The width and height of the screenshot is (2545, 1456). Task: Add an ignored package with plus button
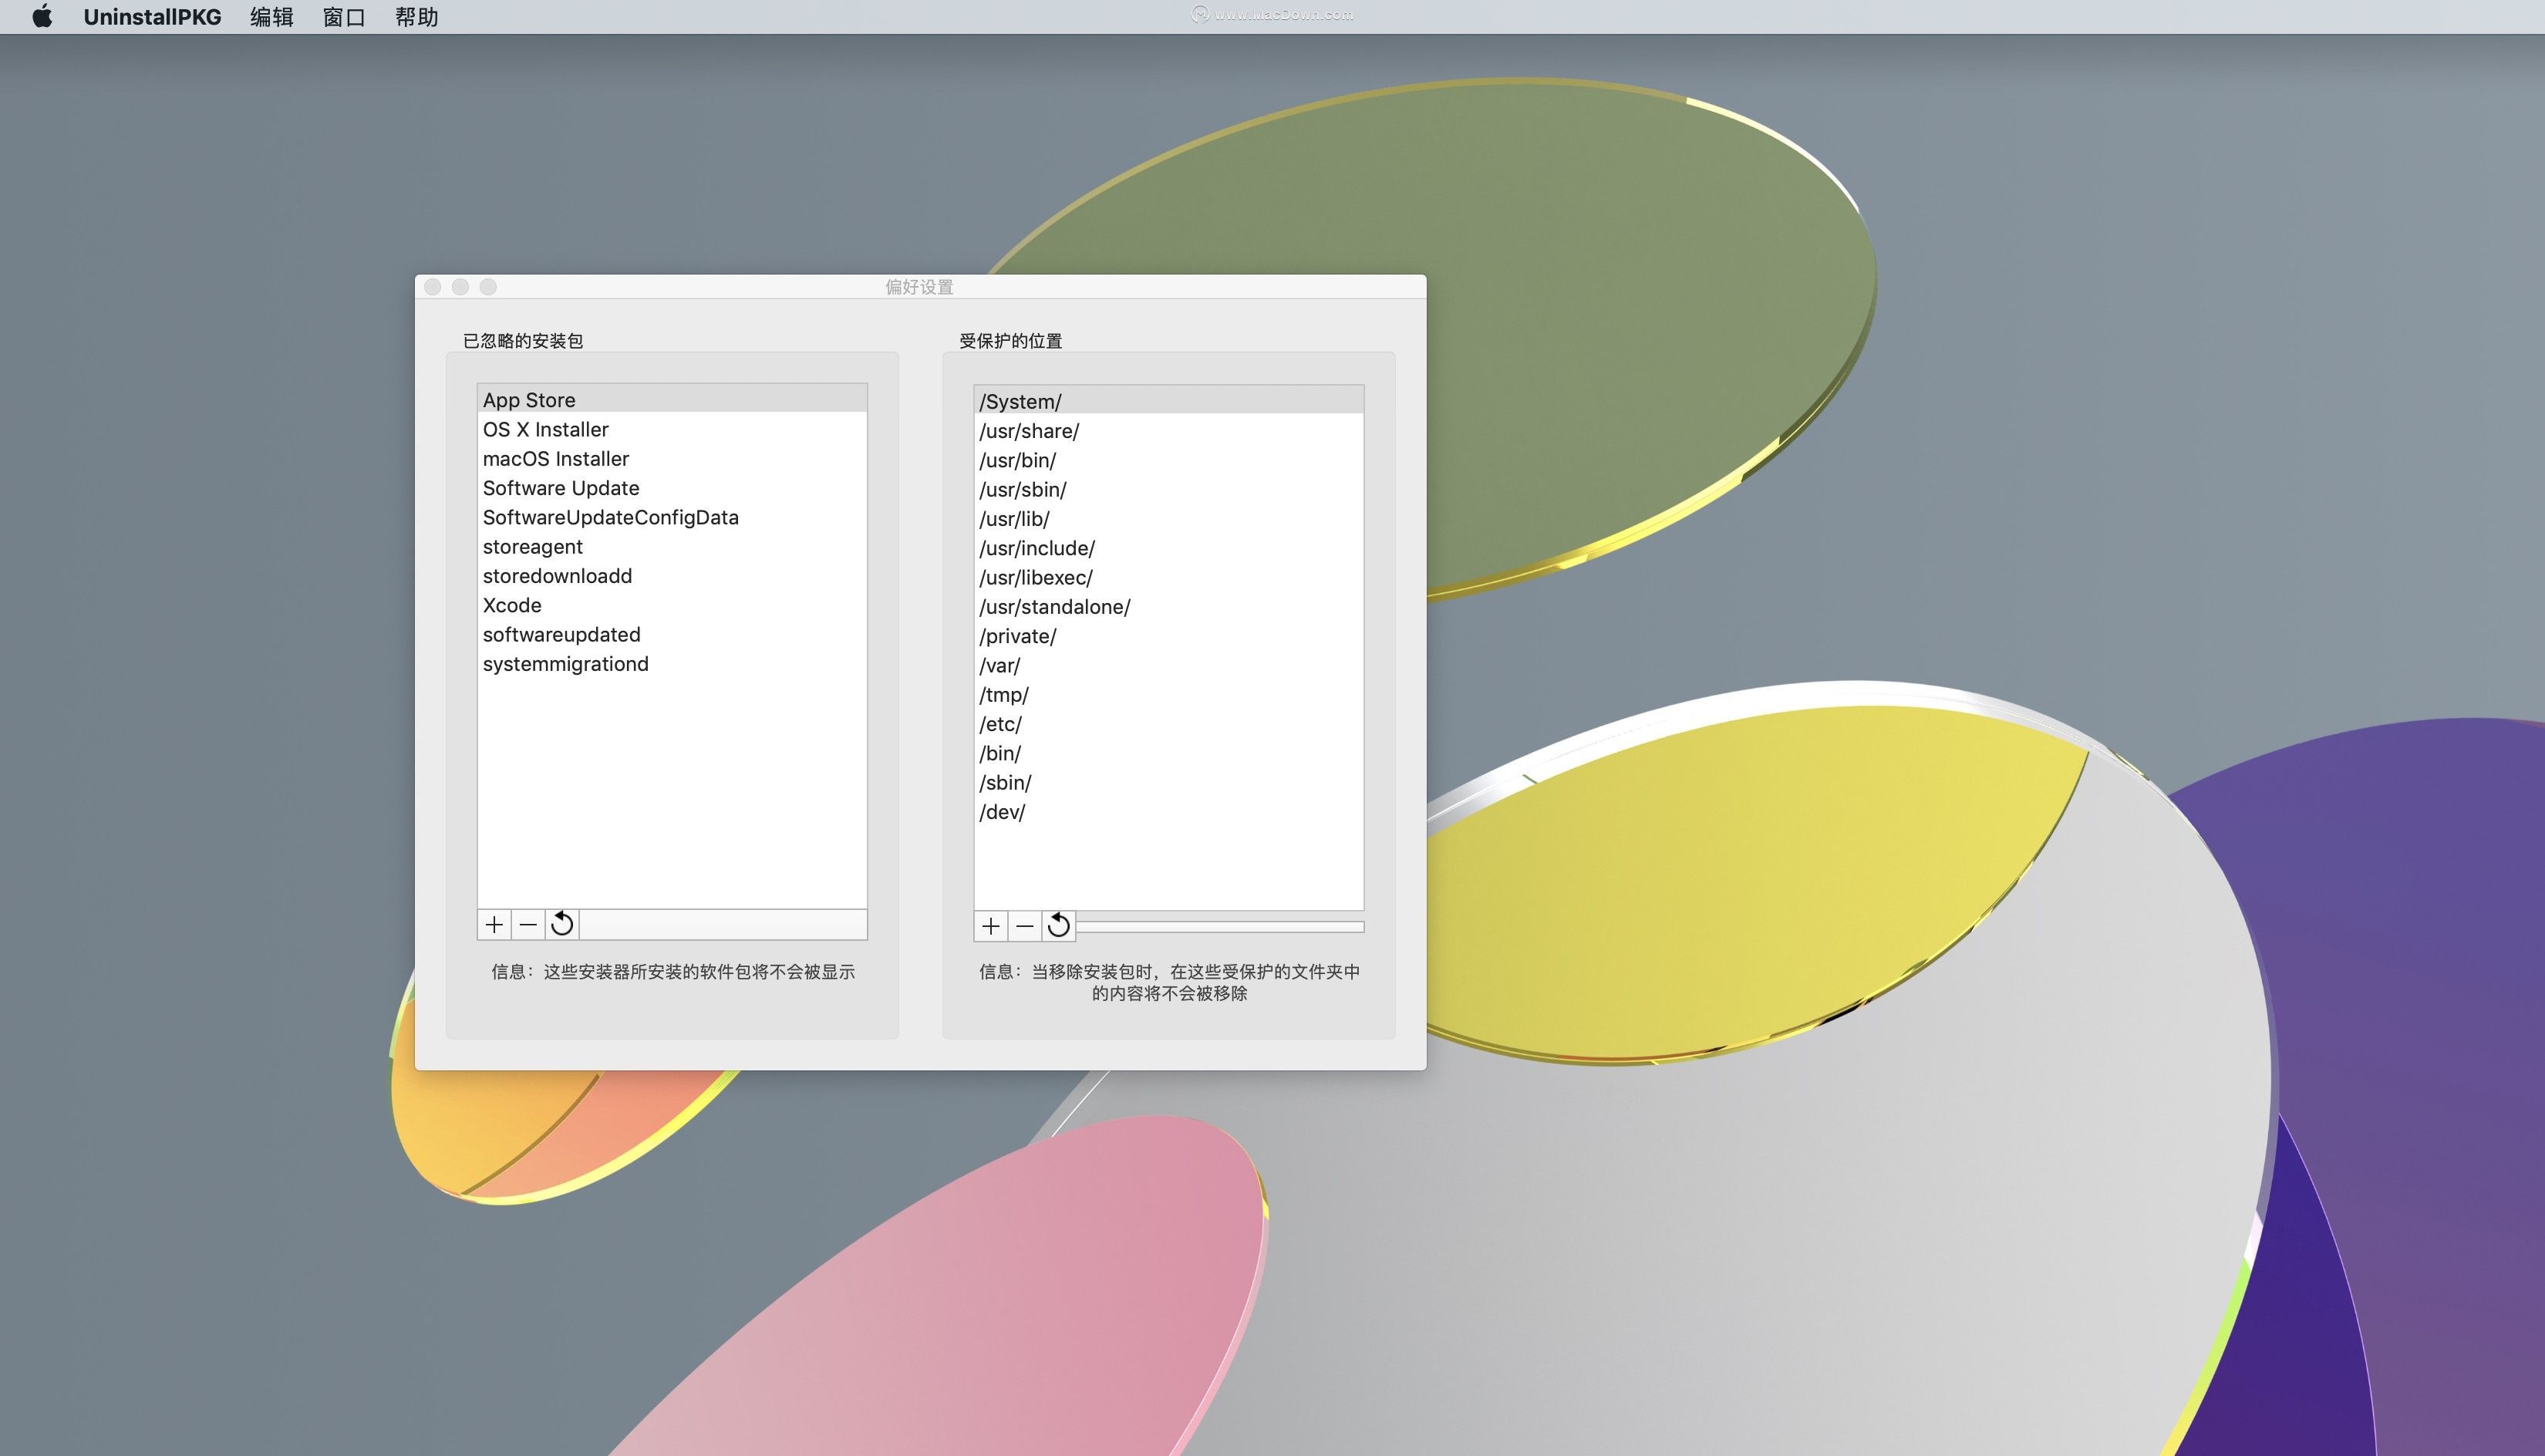[494, 925]
